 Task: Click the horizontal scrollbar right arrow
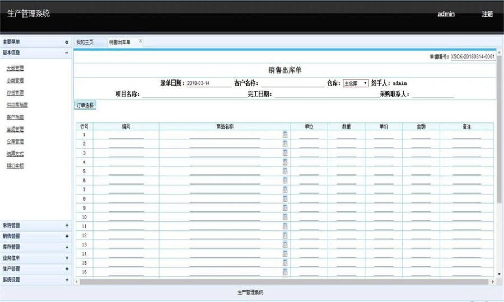pyautogui.click(x=493, y=281)
